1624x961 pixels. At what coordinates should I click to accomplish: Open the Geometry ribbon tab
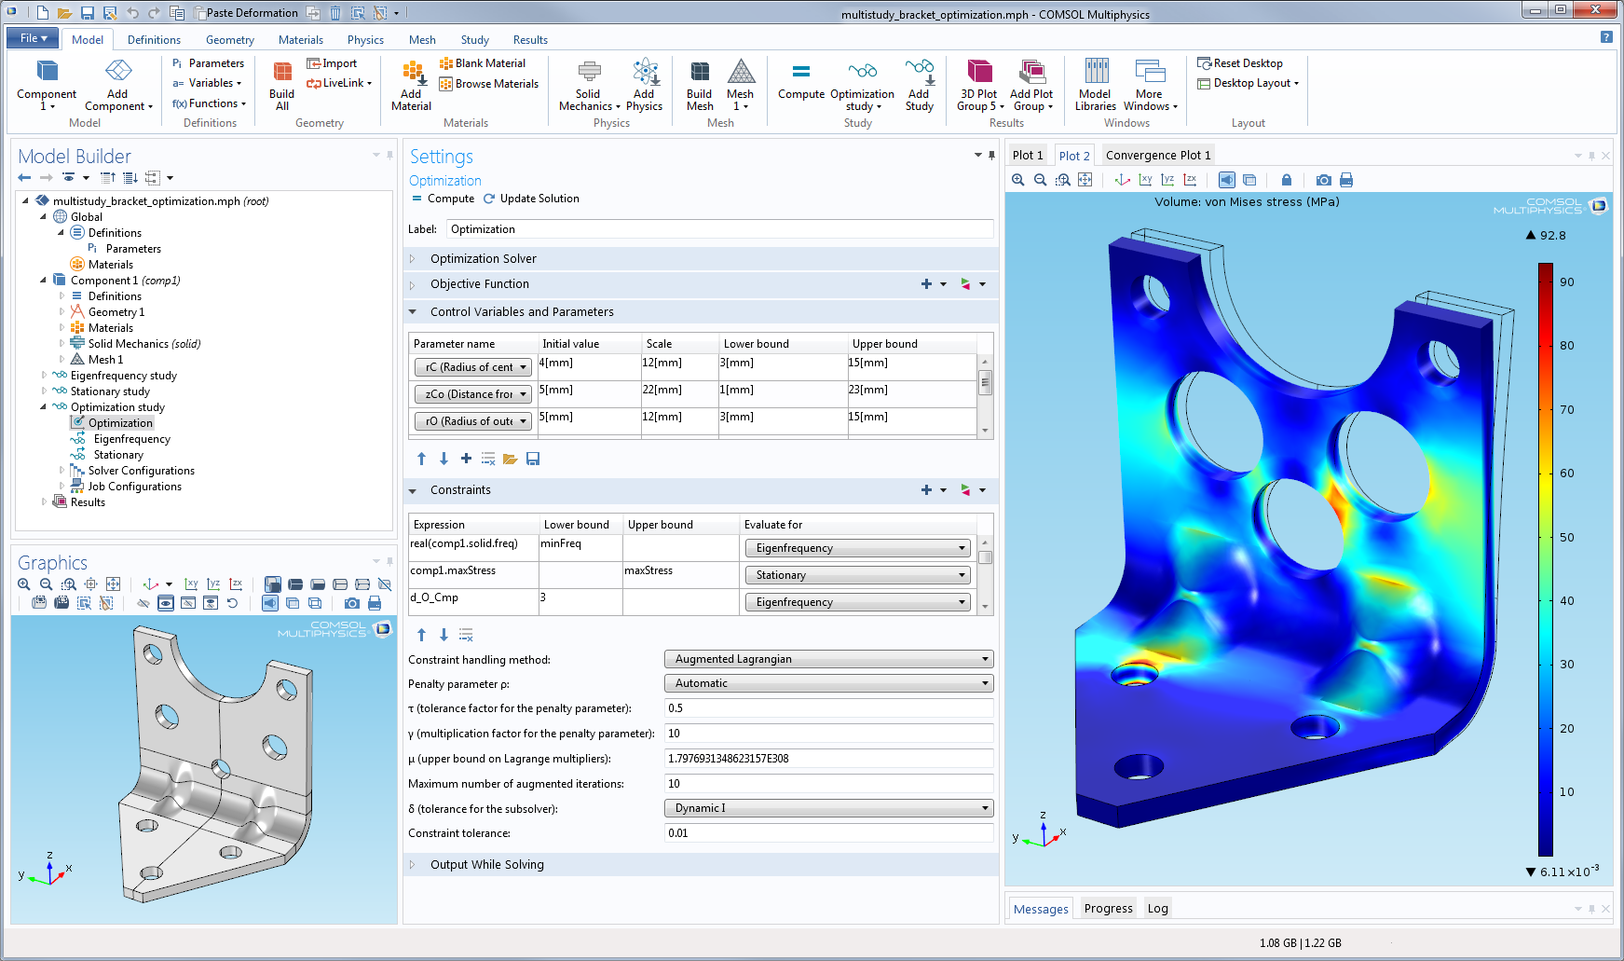[229, 40]
